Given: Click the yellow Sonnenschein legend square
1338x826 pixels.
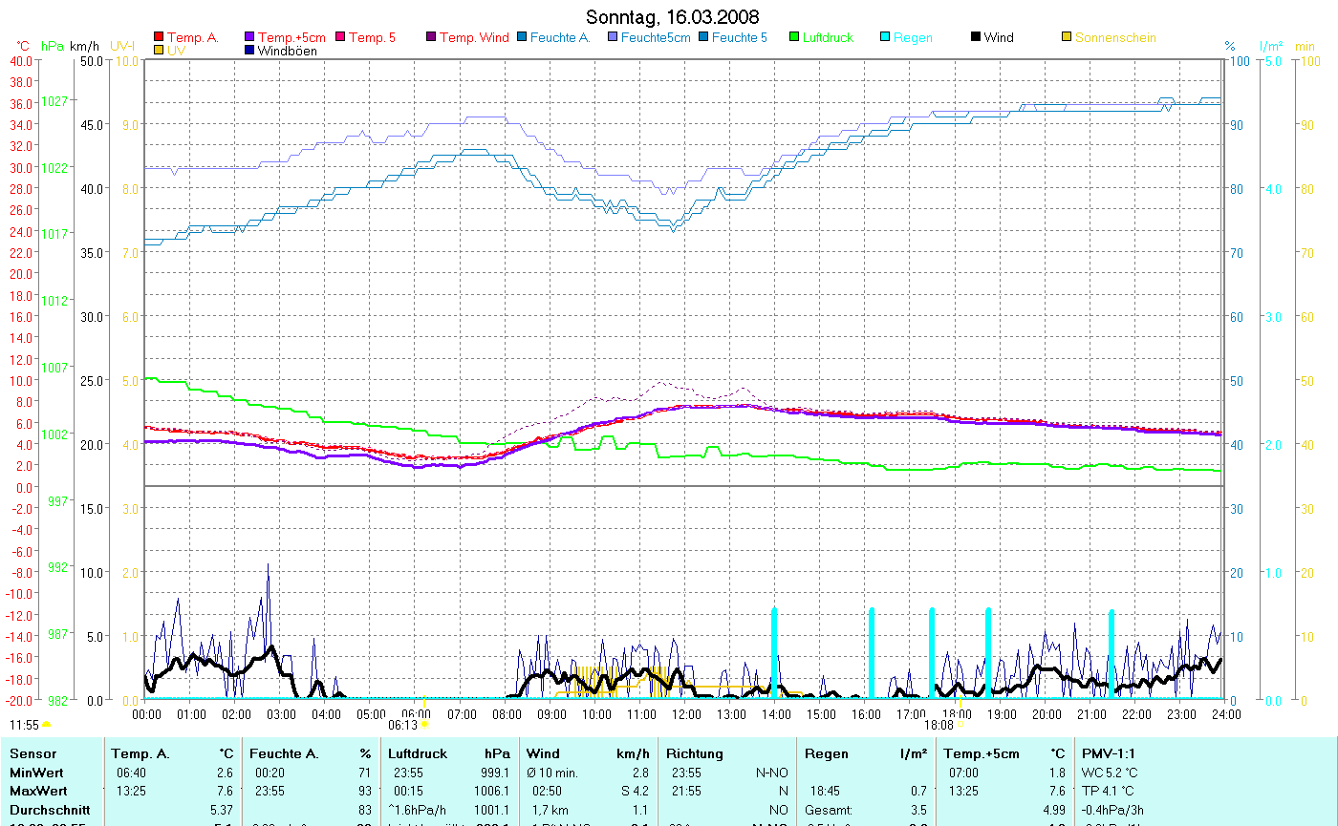Looking at the screenshot, I should coord(1067,38).
